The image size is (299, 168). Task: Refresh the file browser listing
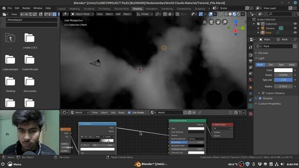tap(35, 14)
